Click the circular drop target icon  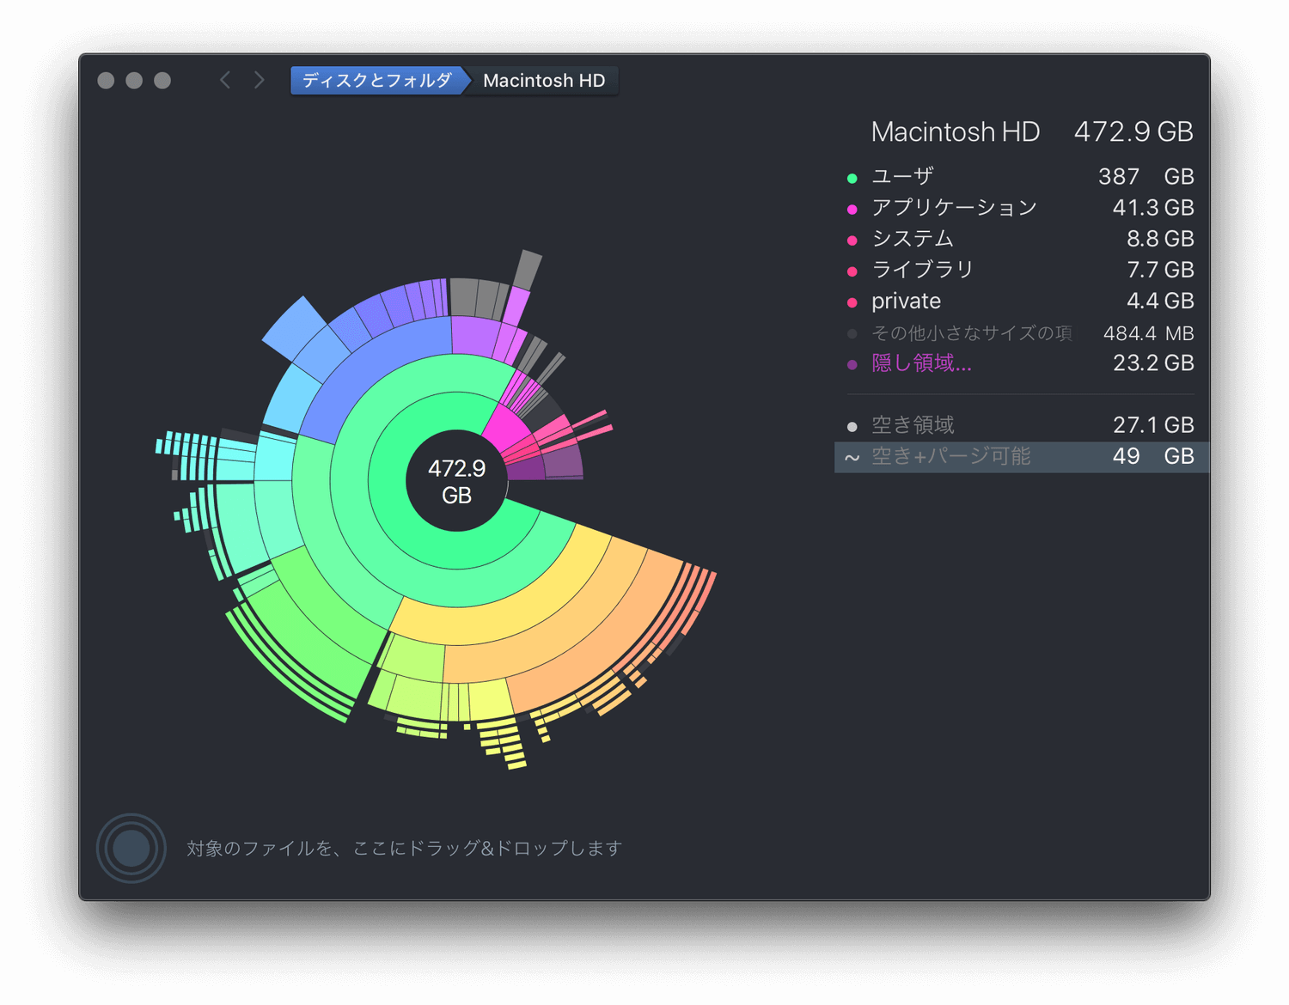131,848
